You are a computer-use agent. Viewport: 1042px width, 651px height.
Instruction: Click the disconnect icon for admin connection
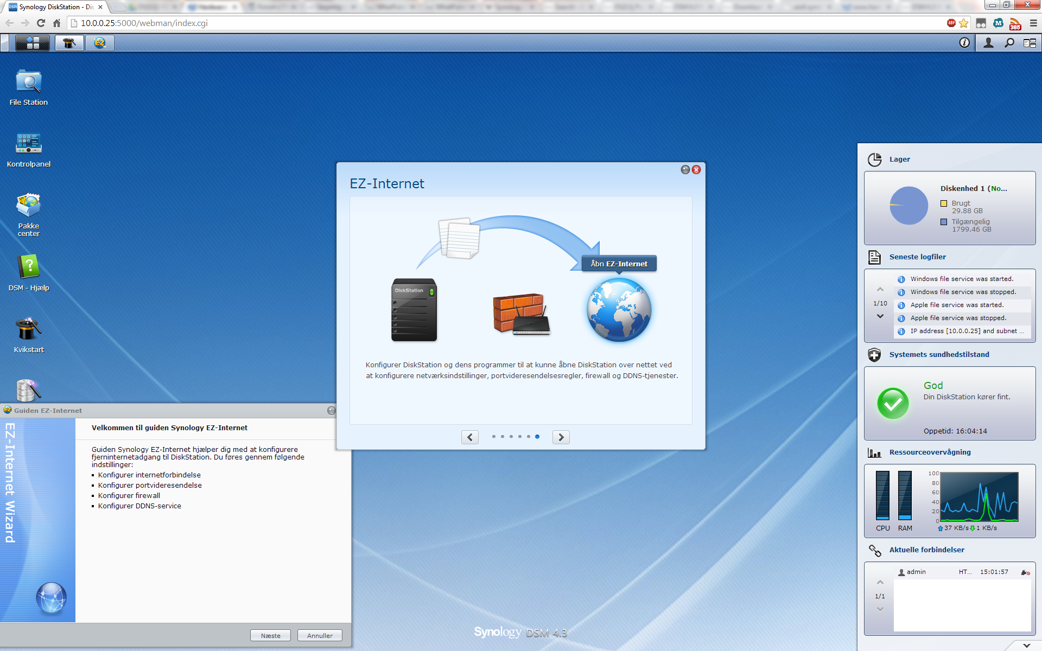click(1025, 572)
